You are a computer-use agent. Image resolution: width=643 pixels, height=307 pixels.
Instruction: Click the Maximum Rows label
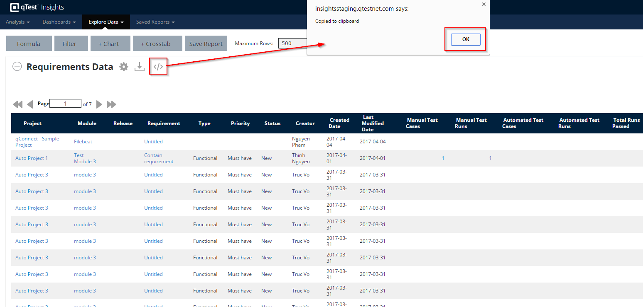254,44
